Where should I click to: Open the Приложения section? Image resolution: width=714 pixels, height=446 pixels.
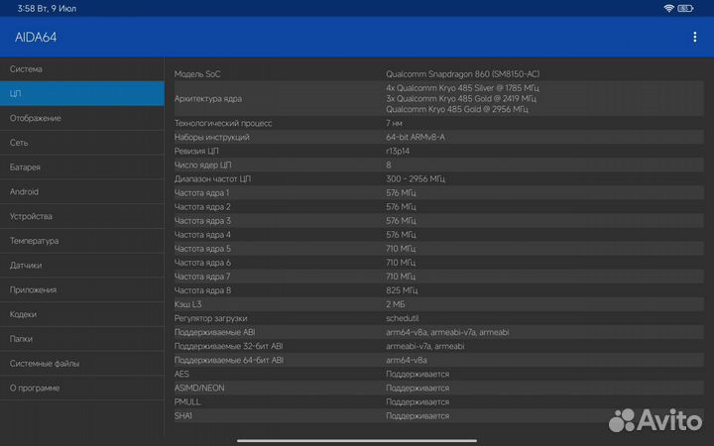click(81, 289)
